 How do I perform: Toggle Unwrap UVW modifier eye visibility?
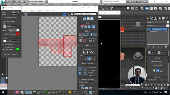(x=149, y=29)
